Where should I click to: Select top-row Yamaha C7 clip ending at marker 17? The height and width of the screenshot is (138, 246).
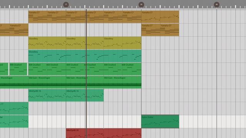(57, 17)
